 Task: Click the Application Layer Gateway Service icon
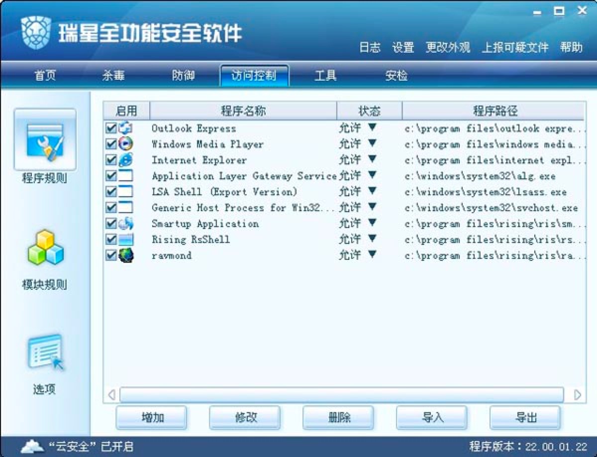point(126,176)
